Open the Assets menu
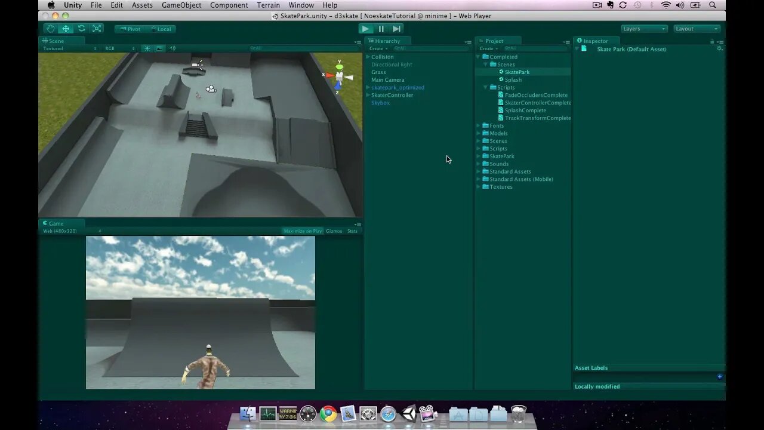 pyautogui.click(x=142, y=5)
